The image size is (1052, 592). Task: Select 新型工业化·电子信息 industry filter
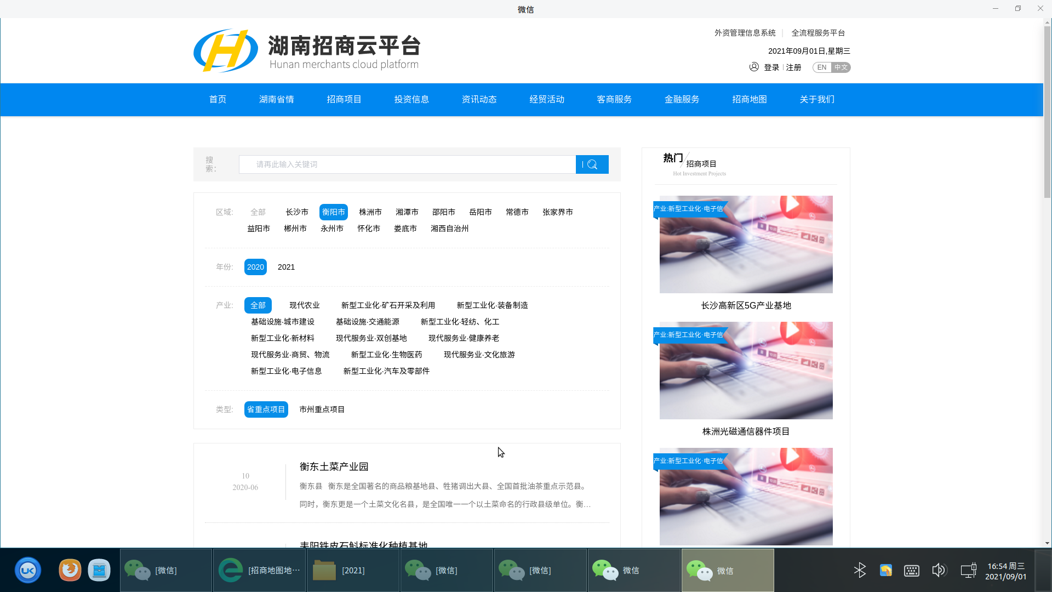[x=287, y=371]
